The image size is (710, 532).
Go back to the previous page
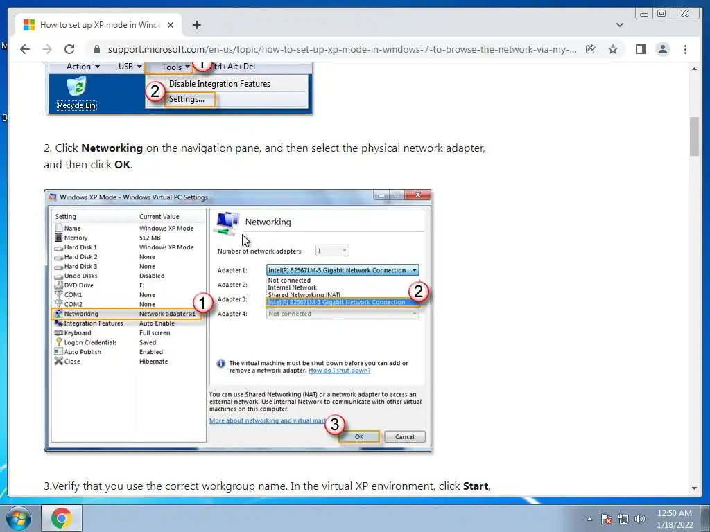[x=25, y=49]
